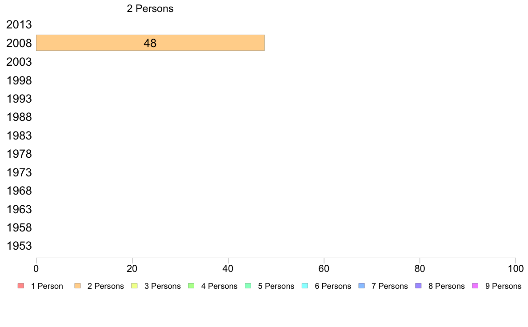Toggle the yellow 3 Persons legend swatch
528x327 pixels.
pos(134,286)
